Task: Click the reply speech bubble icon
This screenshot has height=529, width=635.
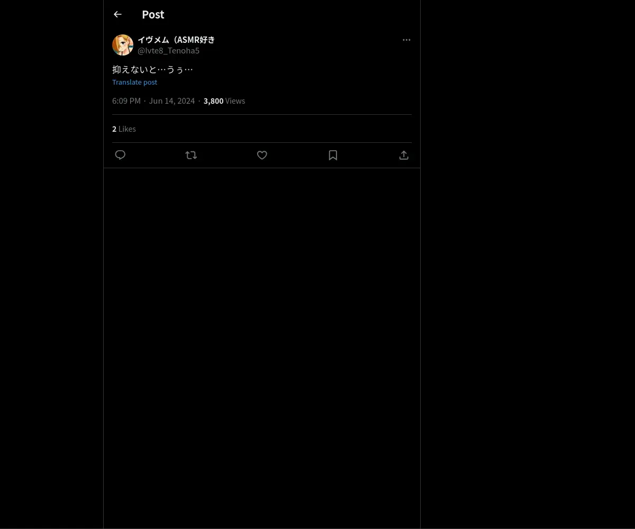Action: [120, 155]
